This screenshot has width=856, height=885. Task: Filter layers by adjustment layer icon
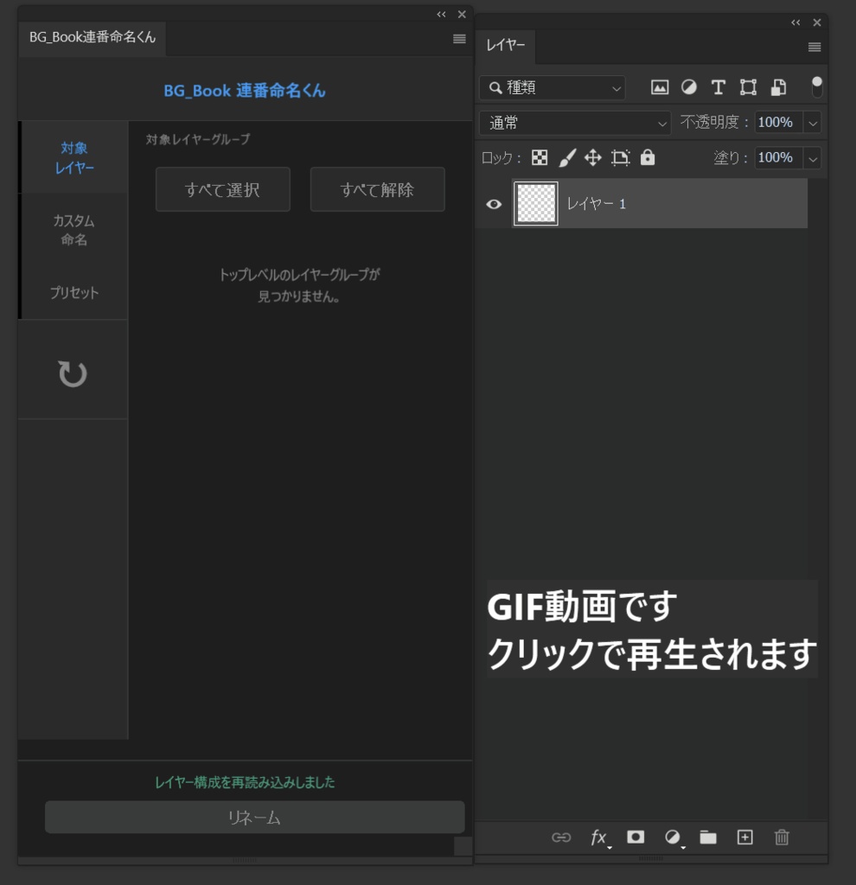689,87
